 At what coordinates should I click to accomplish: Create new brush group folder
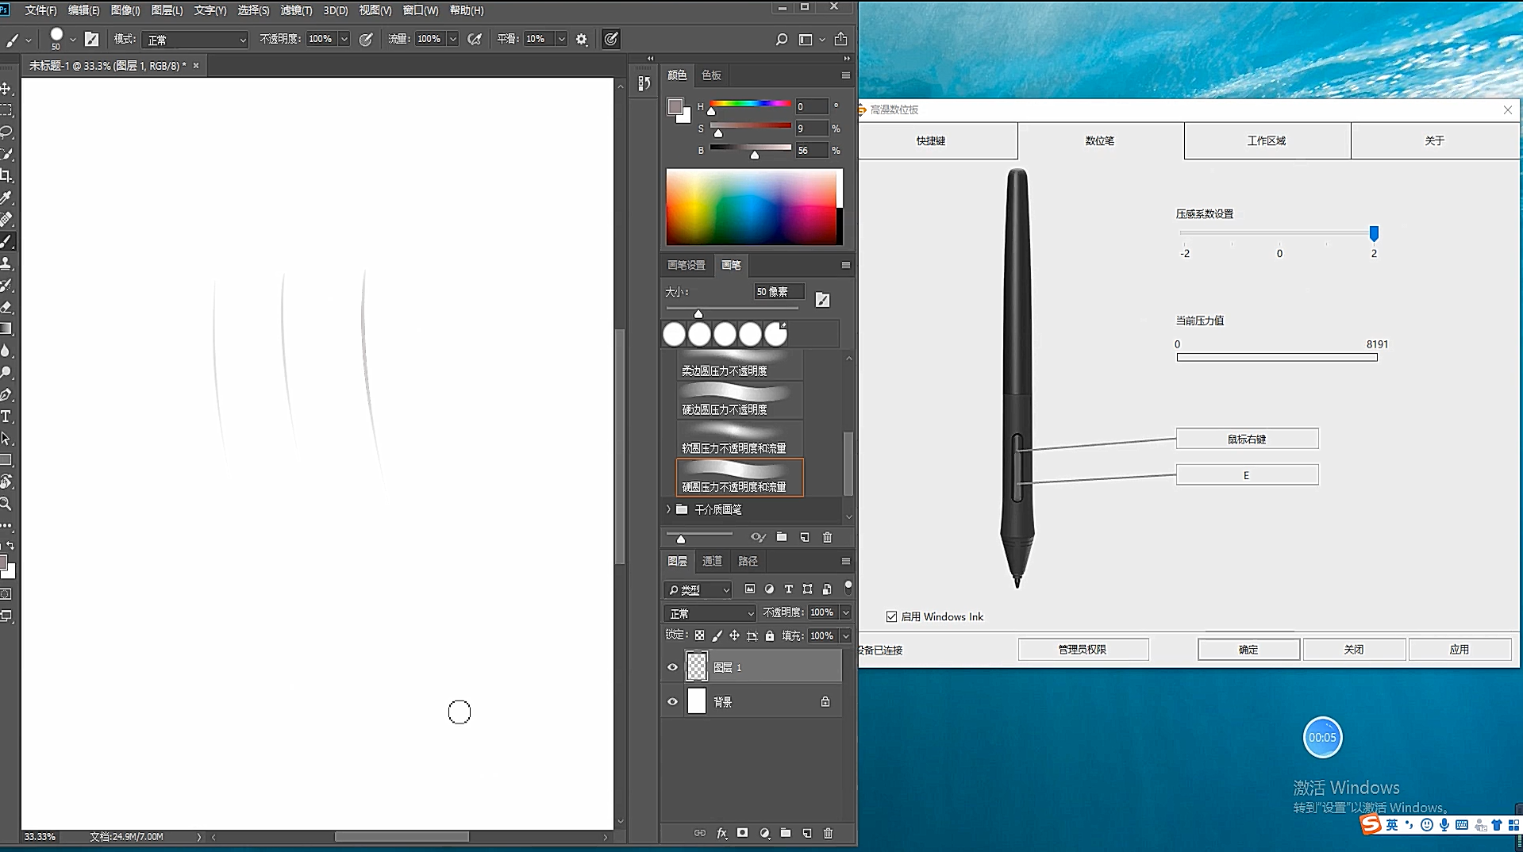coord(782,537)
